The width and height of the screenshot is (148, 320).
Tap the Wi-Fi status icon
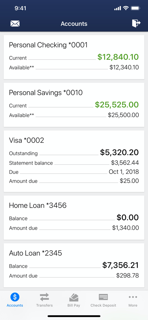(126, 8)
